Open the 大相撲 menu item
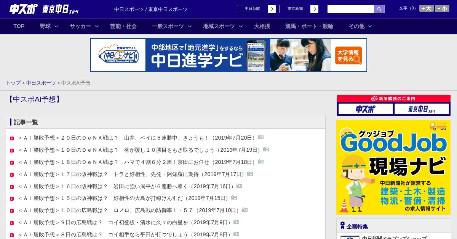The image size is (457, 239). pos(262,26)
